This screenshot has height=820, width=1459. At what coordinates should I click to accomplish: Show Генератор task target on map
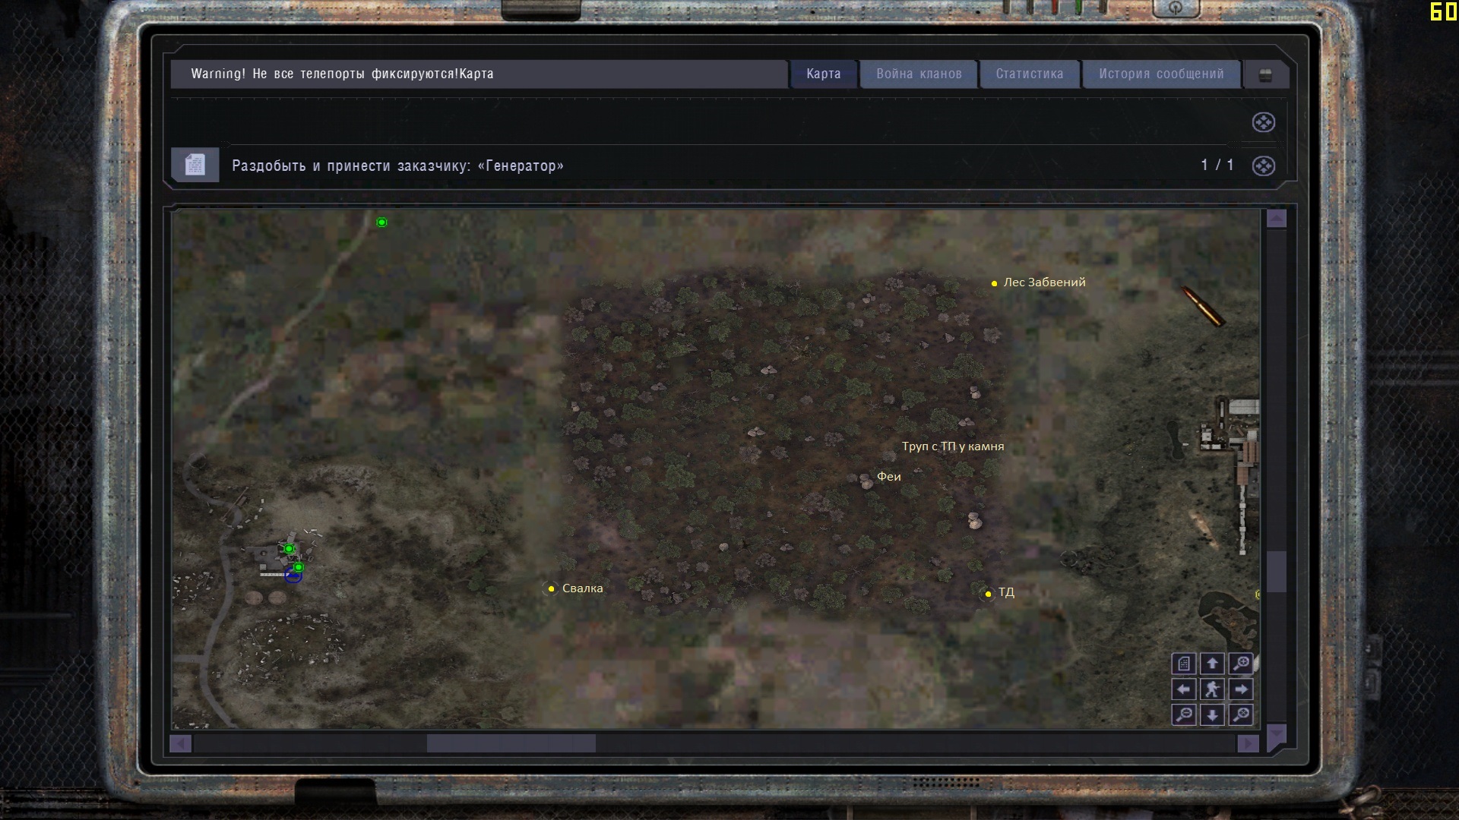tap(1263, 166)
